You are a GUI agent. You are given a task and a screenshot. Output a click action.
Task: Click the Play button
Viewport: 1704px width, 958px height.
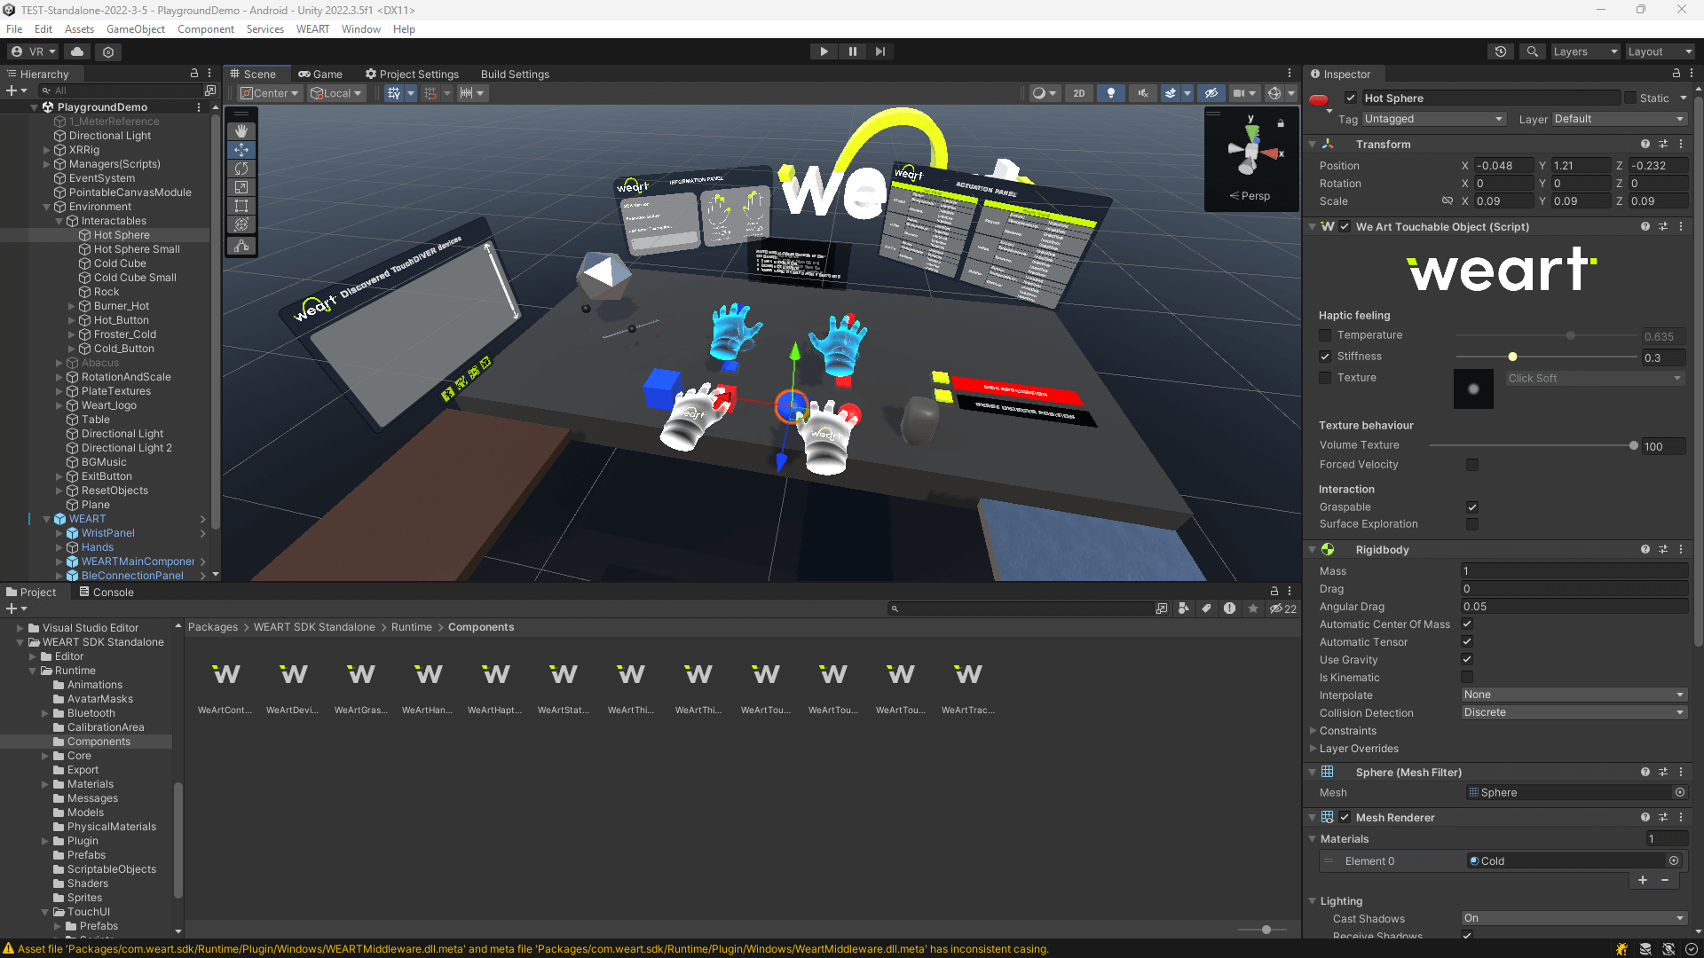click(x=824, y=51)
